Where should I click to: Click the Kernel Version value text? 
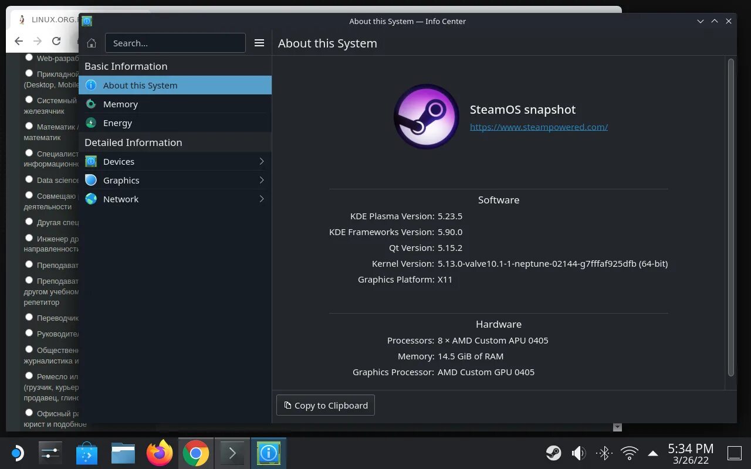pyautogui.click(x=553, y=264)
